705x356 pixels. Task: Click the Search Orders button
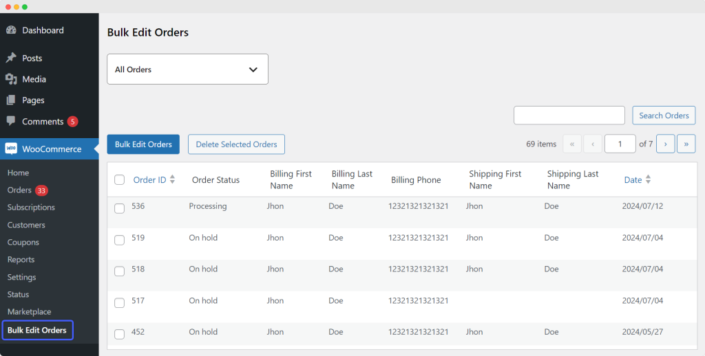(664, 115)
